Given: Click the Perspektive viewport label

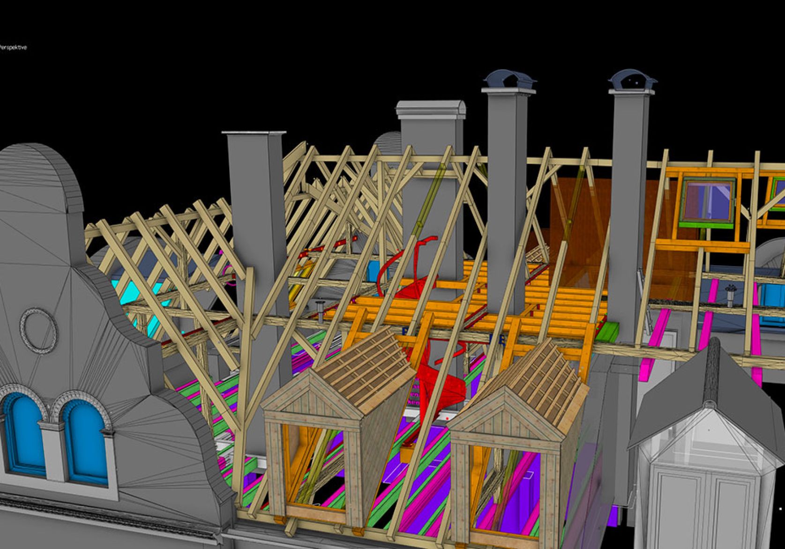Looking at the screenshot, I should (x=13, y=47).
